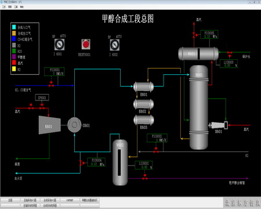Click the CONTENT navigation button
The width and height of the screenshot is (261, 209).
[70, 200]
